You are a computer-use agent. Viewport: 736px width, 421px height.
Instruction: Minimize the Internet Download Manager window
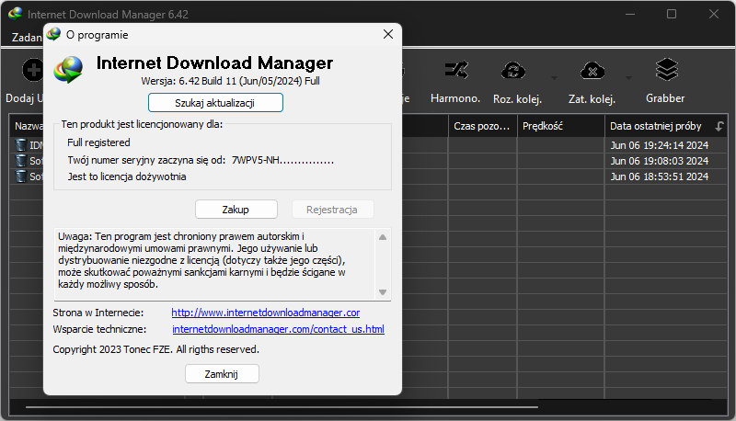pyautogui.click(x=630, y=14)
